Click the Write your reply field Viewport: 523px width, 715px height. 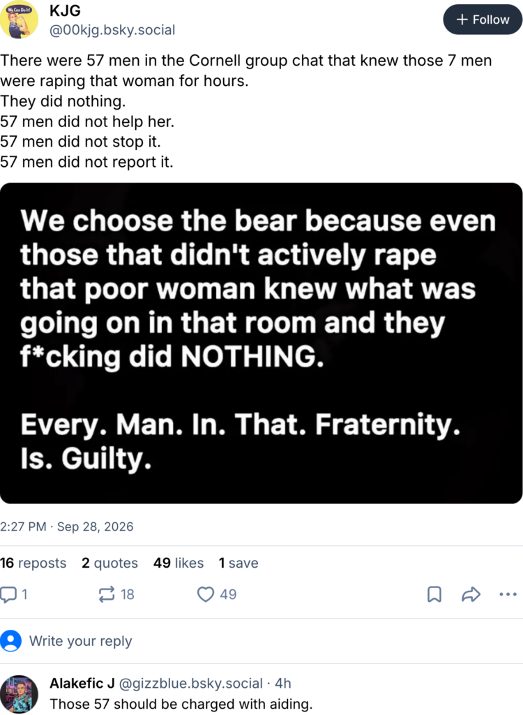click(x=261, y=641)
